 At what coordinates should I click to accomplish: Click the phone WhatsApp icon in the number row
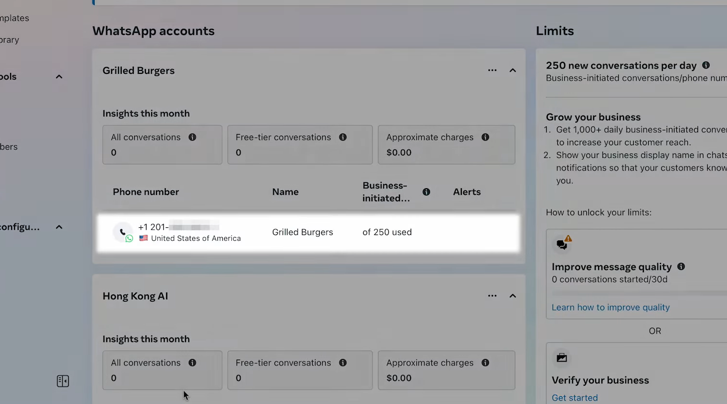(x=123, y=232)
